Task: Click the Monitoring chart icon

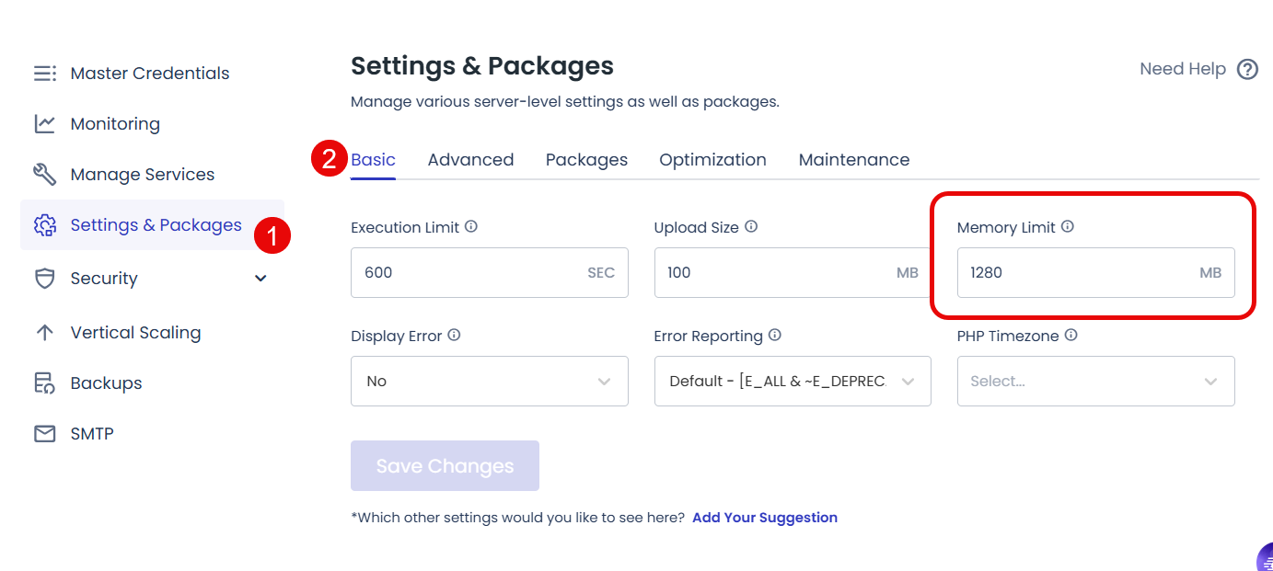Action: coord(45,124)
